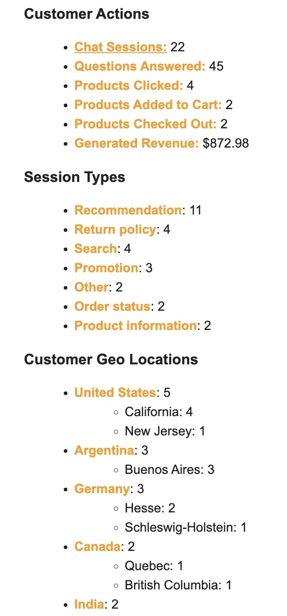Open the India location link
287x616 pixels.
(89, 605)
